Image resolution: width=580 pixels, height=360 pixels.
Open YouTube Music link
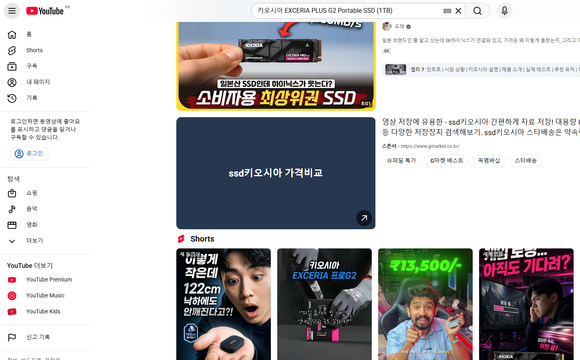tap(45, 296)
